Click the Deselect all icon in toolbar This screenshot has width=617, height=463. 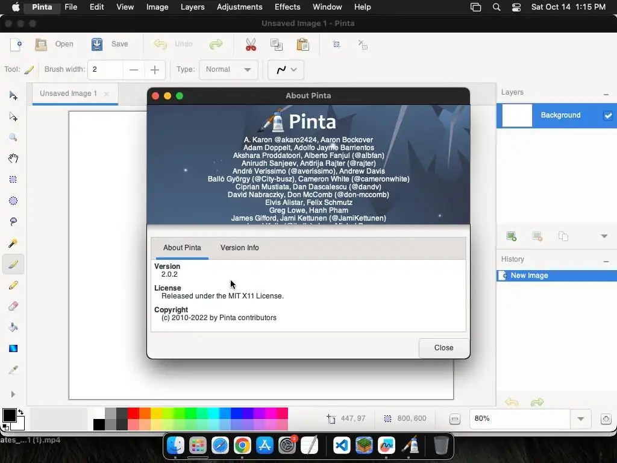363,44
